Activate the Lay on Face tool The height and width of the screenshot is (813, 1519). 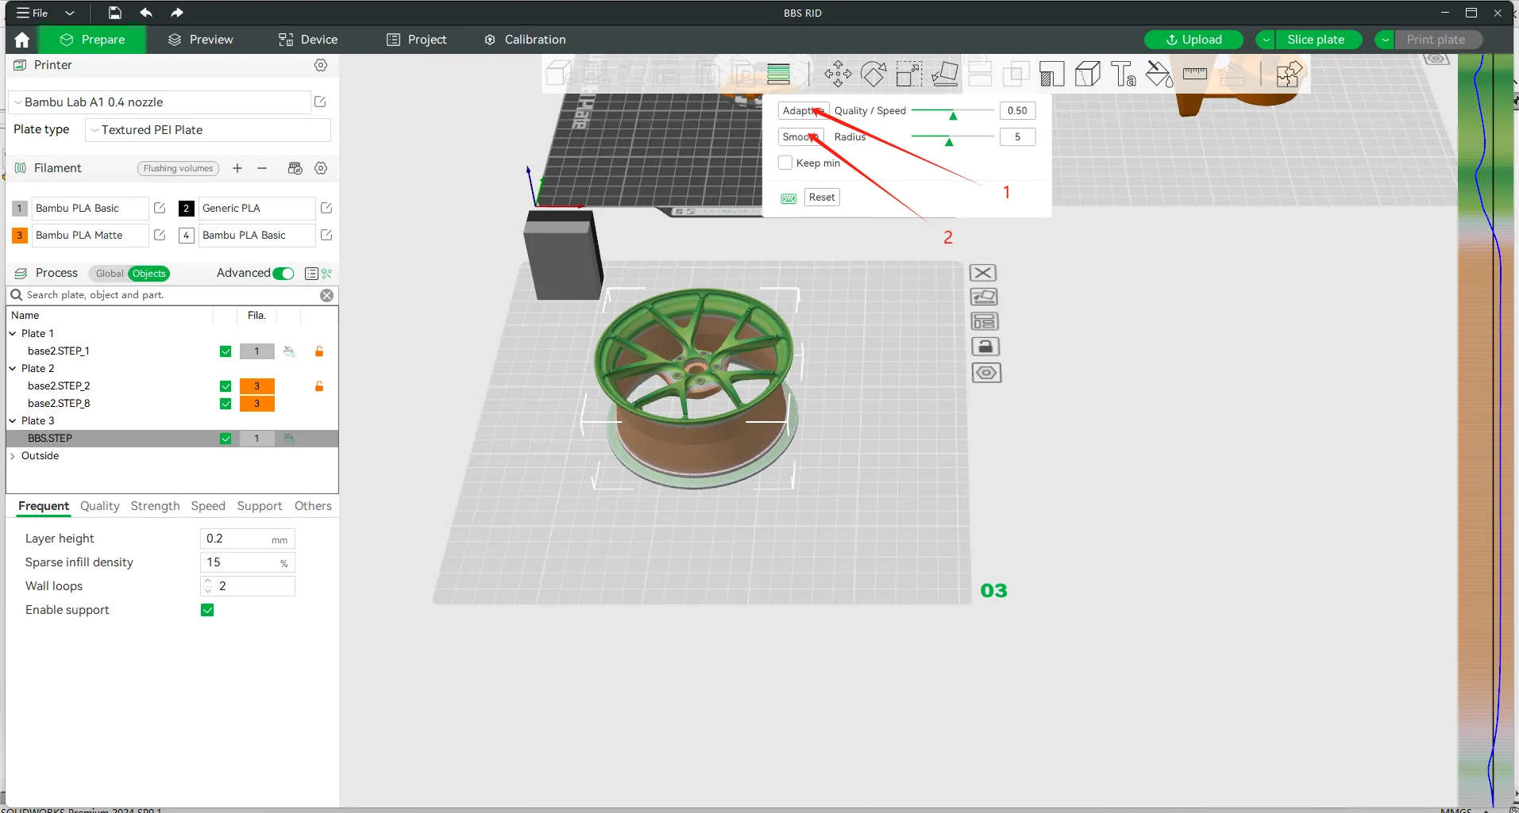point(945,75)
